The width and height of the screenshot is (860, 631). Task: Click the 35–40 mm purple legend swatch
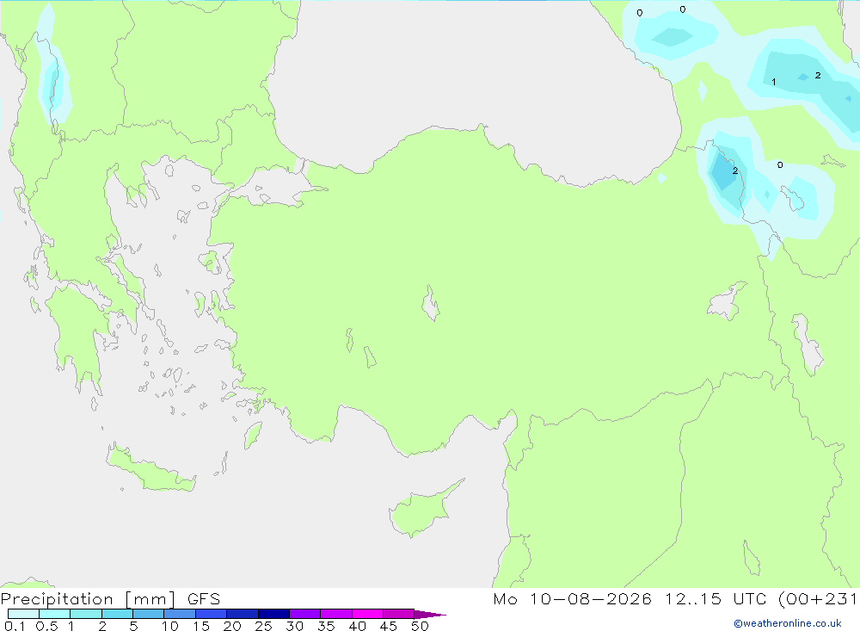(x=336, y=614)
